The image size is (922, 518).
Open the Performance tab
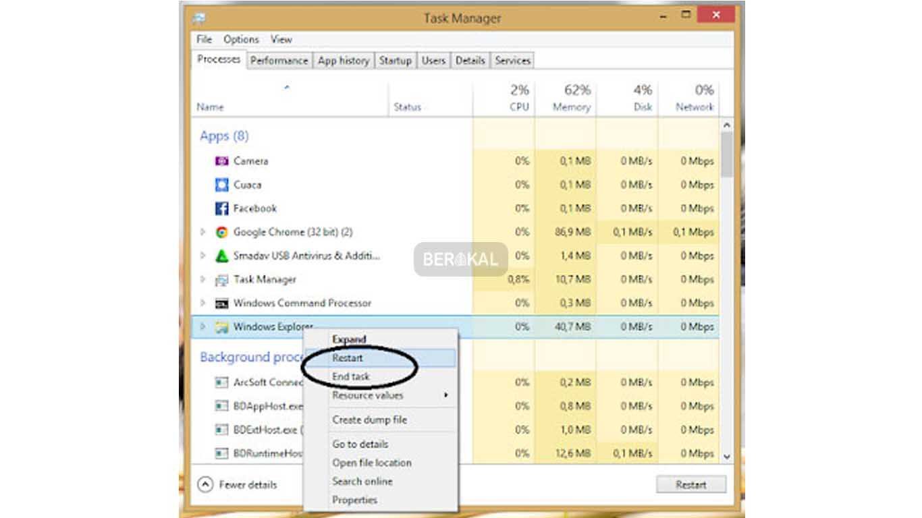tap(279, 60)
